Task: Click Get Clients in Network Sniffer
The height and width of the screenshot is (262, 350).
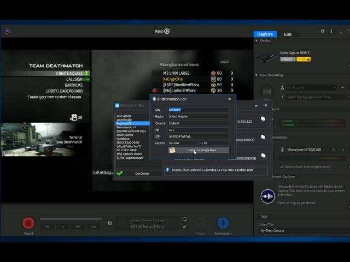Action: (139, 174)
